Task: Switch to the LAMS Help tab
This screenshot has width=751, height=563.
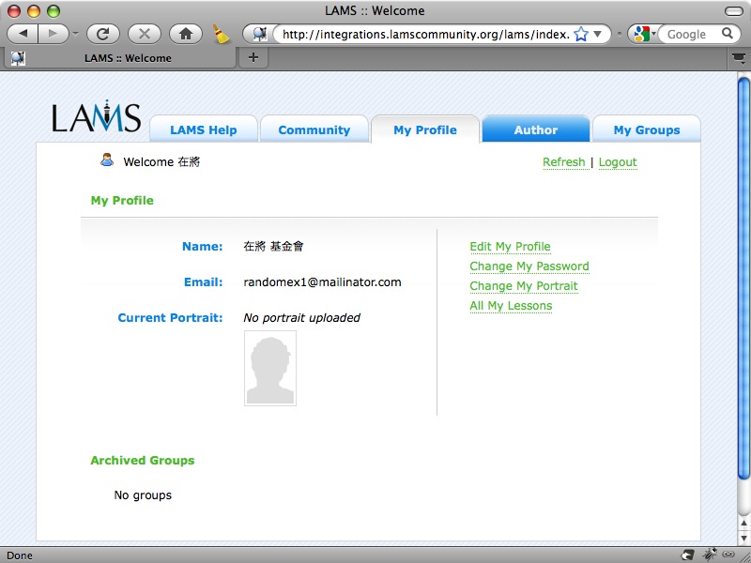Action: (x=203, y=130)
